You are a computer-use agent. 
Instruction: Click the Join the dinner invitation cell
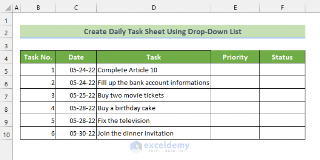[154, 133]
